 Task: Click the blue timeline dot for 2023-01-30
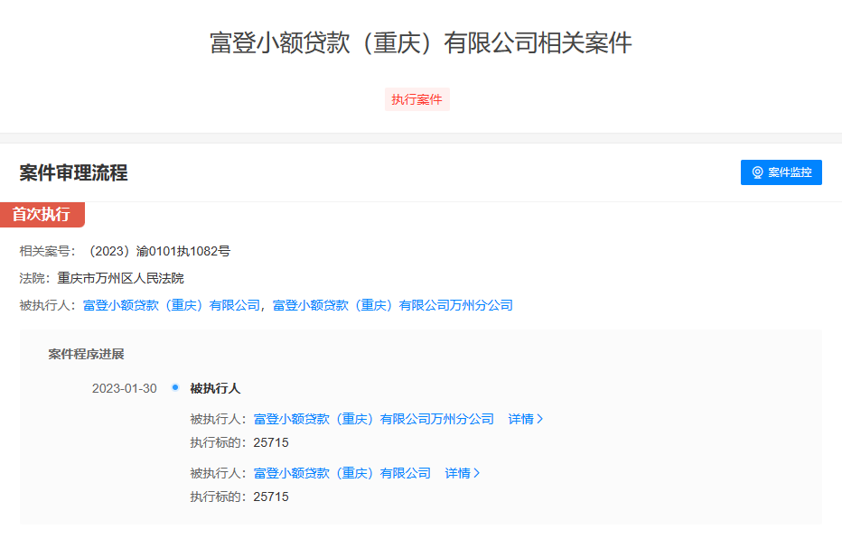tap(175, 387)
